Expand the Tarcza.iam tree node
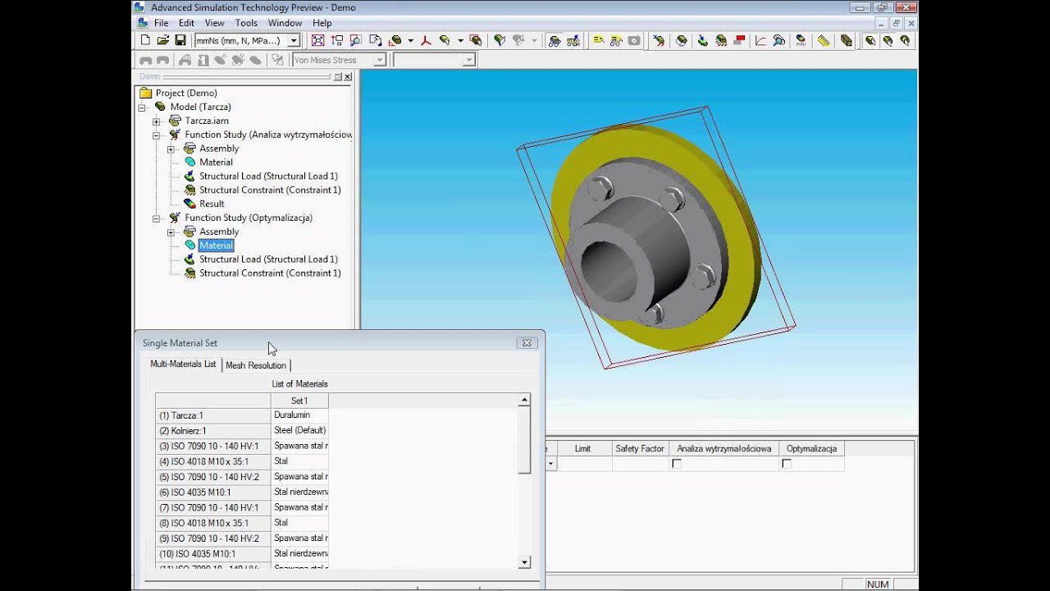Screen dimensions: 1050x591 click(156, 121)
